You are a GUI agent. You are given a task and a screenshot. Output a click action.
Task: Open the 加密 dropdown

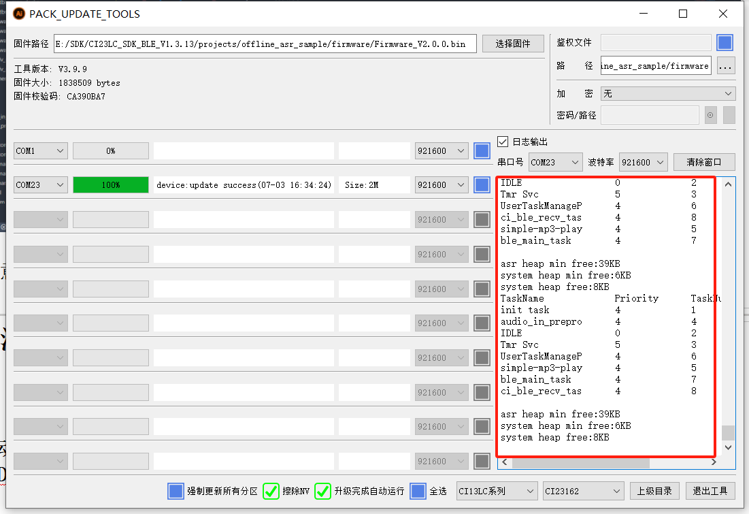(x=667, y=93)
